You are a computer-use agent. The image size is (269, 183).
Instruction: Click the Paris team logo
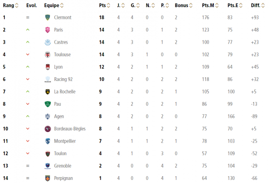[48, 30]
